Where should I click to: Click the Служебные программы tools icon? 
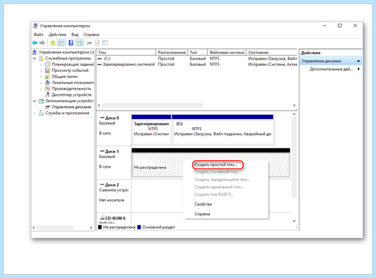point(41,58)
